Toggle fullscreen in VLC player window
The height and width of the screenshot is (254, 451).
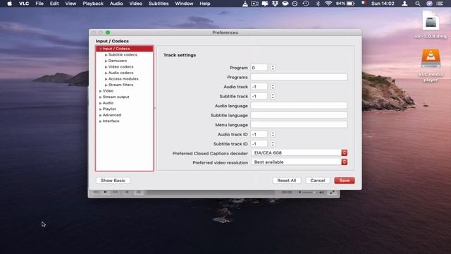click(x=332, y=192)
